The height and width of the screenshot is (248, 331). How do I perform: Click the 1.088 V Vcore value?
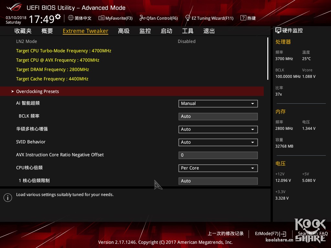309,76
